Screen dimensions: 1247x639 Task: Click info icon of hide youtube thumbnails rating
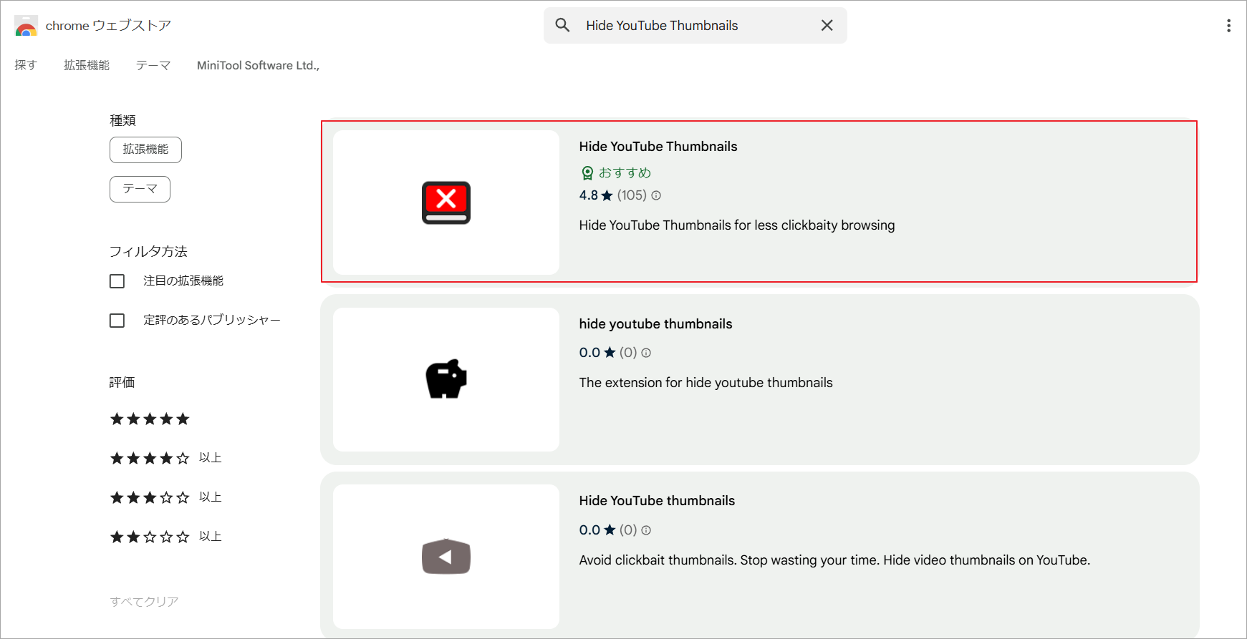[646, 353]
